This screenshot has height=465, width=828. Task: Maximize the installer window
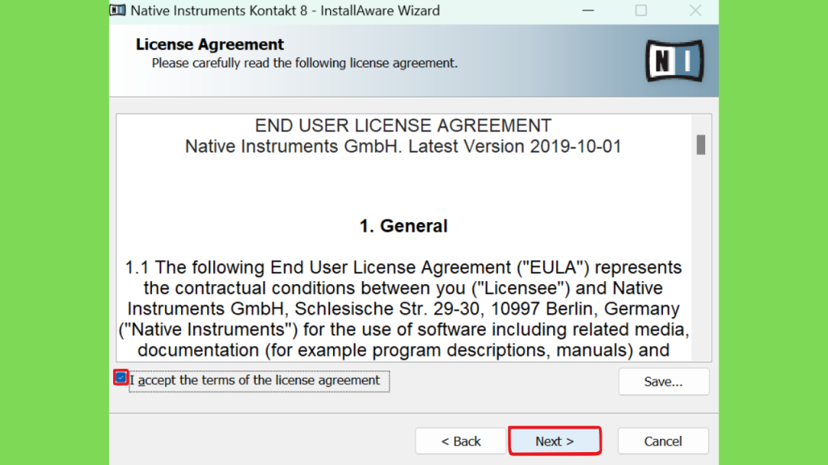[641, 10]
